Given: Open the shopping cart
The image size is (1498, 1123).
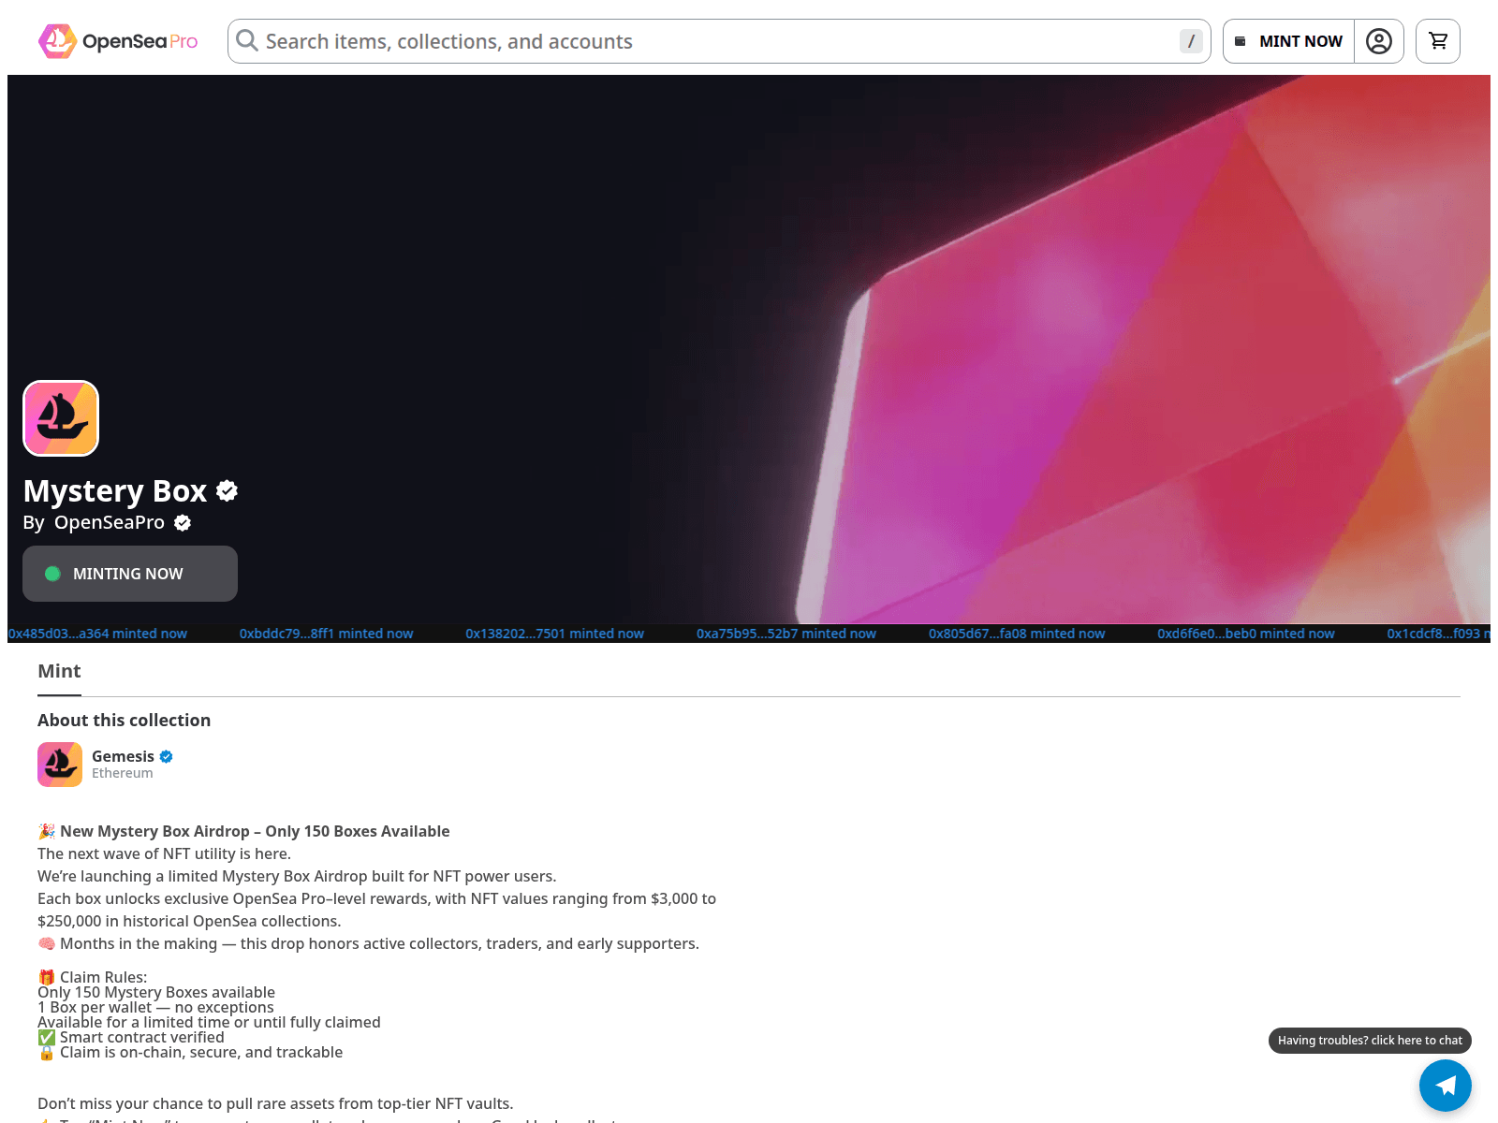Looking at the screenshot, I should pos(1437,41).
